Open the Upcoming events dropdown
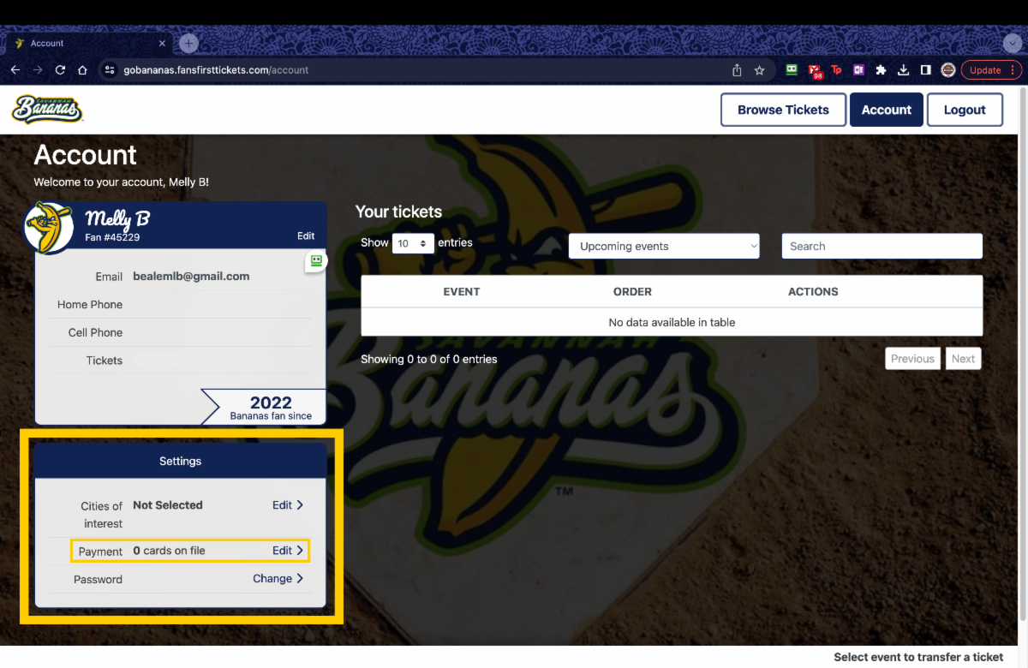 [664, 246]
